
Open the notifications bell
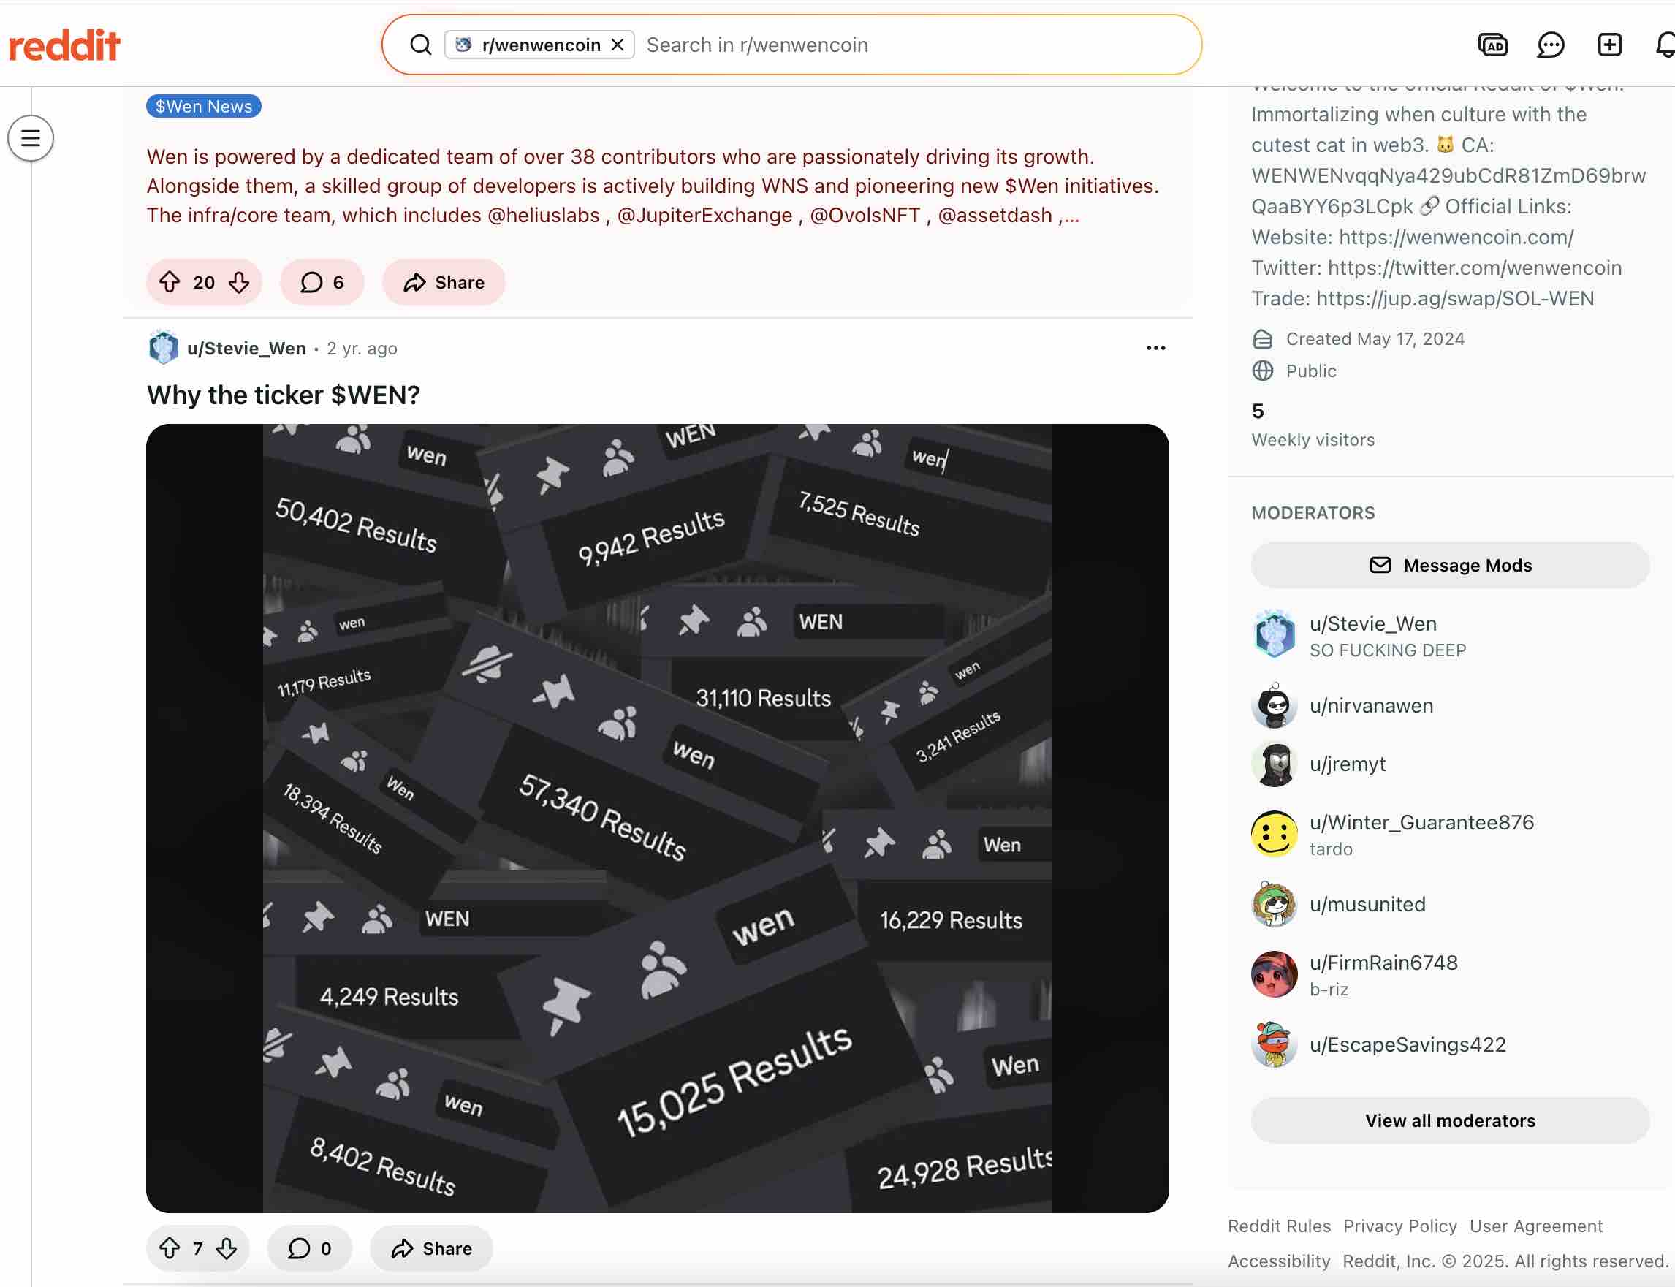1665,45
